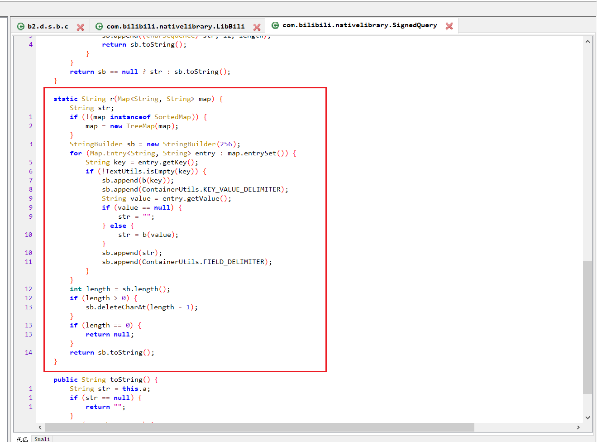597x442 pixels.
Task: Click 'if (!(map instanceof SortedMap))' line
Action: 139,117
